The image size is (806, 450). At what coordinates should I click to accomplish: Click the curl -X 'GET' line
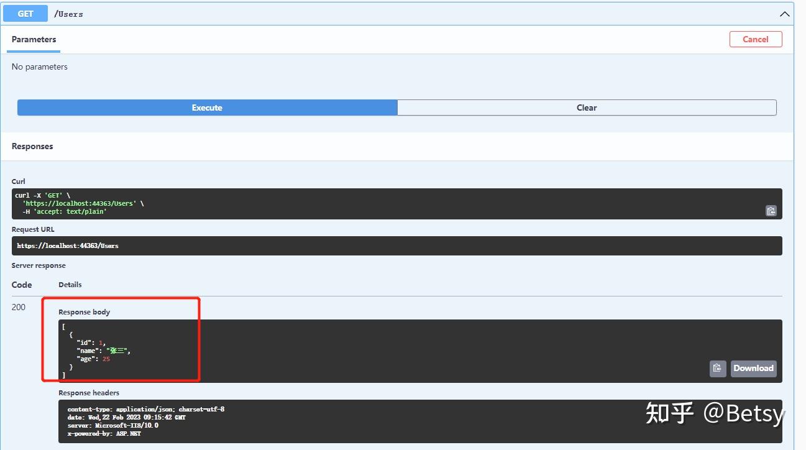click(43, 195)
